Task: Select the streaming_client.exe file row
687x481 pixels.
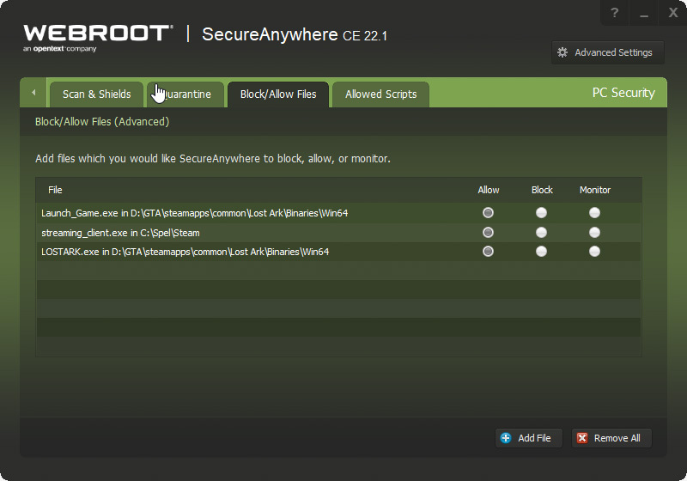Action: pyautogui.click(x=338, y=232)
